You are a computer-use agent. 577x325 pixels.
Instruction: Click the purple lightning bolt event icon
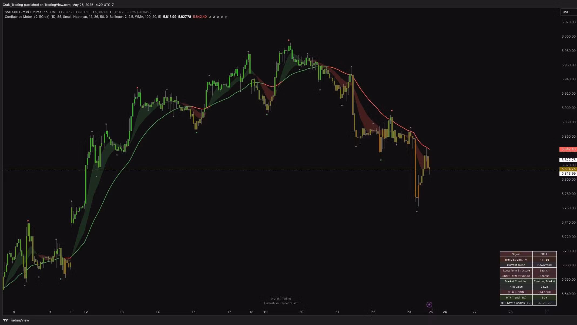(x=429, y=305)
